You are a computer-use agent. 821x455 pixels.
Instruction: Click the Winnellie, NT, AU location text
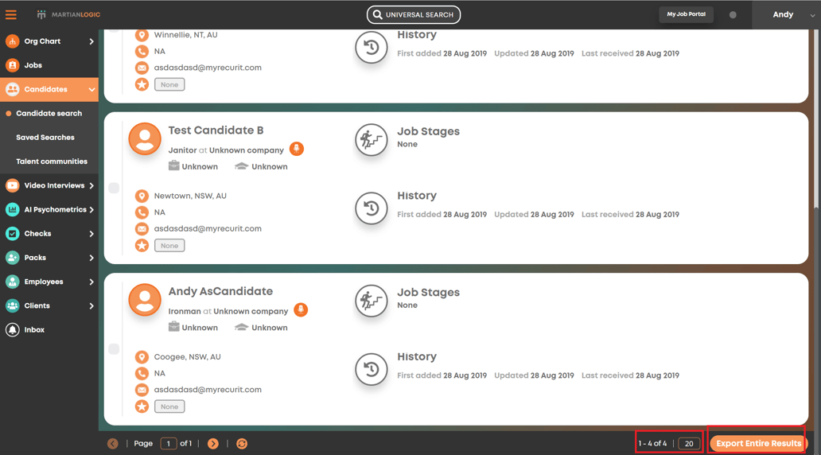185,35
